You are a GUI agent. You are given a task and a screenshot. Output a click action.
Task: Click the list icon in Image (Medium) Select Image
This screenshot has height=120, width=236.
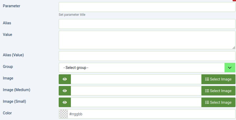pyautogui.click(x=207, y=91)
